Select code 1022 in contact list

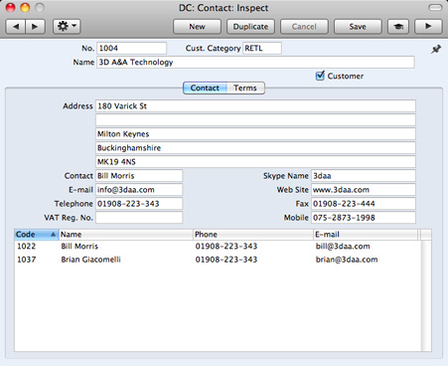26,246
